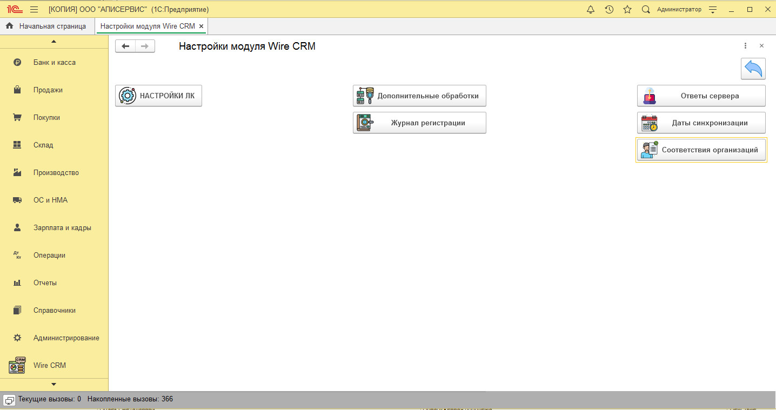Viewport: 776px width, 410px height.
Task: Open form more-options three dots
Action: 745,46
